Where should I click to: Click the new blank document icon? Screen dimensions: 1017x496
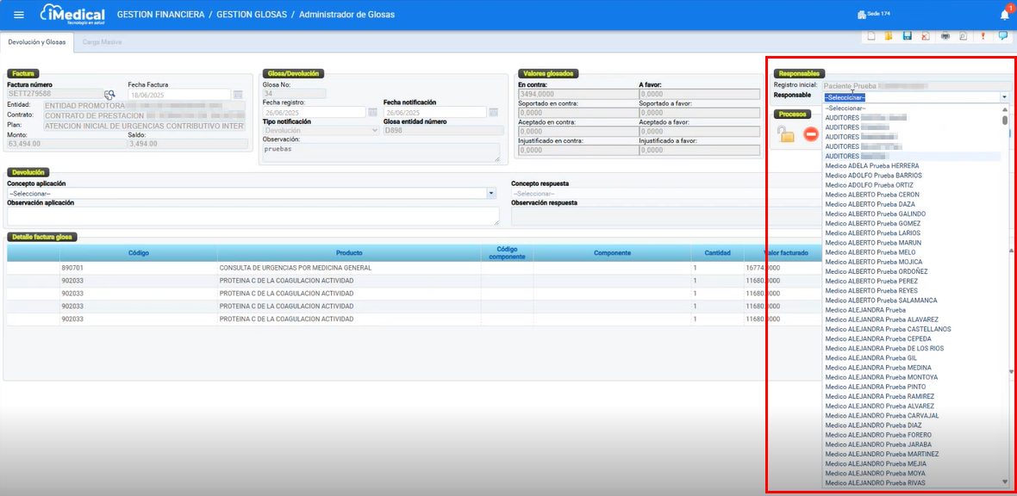871,36
